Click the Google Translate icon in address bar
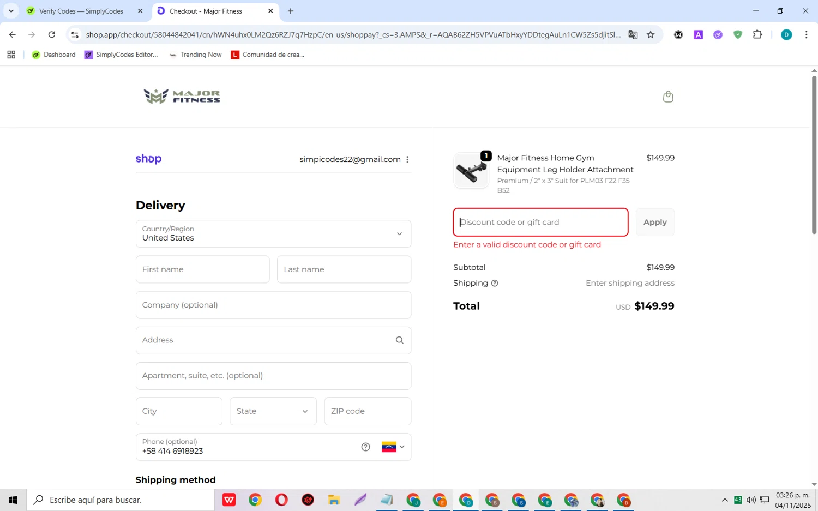The height and width of the screenshot is (511, 818). 633,34
